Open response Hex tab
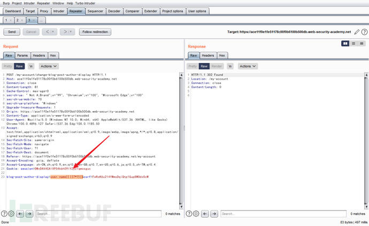 pyautogui.click(x=222, y=56)
